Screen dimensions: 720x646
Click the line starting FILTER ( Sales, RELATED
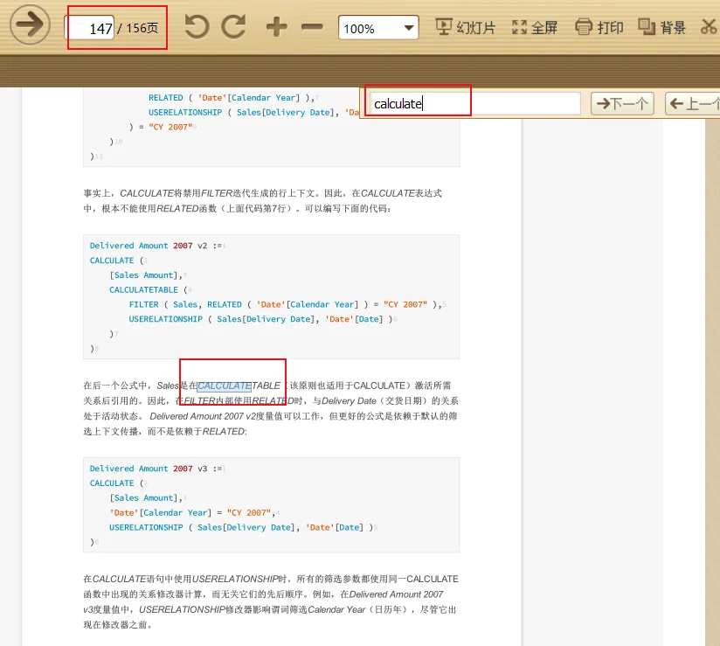click(x=286, y=304)
